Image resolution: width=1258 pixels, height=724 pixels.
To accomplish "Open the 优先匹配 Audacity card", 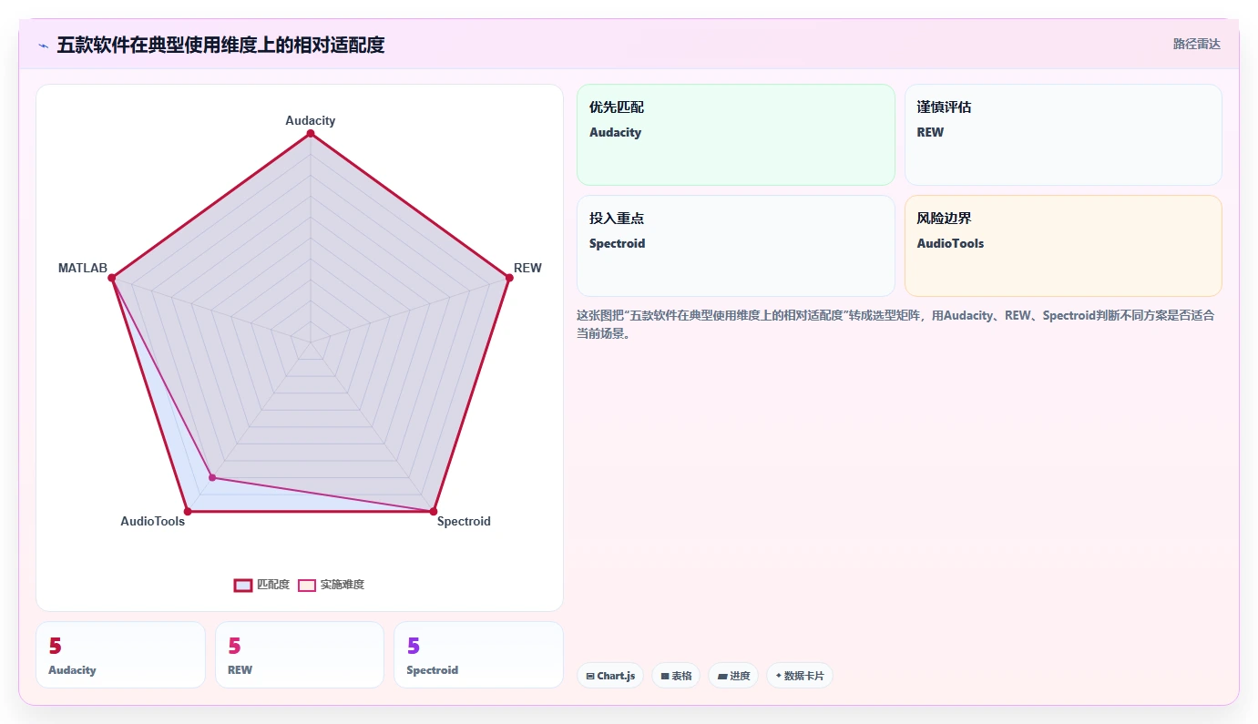I will (x=736, y=135).
